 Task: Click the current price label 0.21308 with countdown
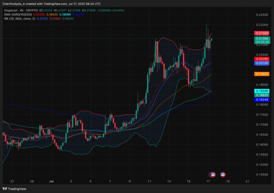[x=262, y=40]
